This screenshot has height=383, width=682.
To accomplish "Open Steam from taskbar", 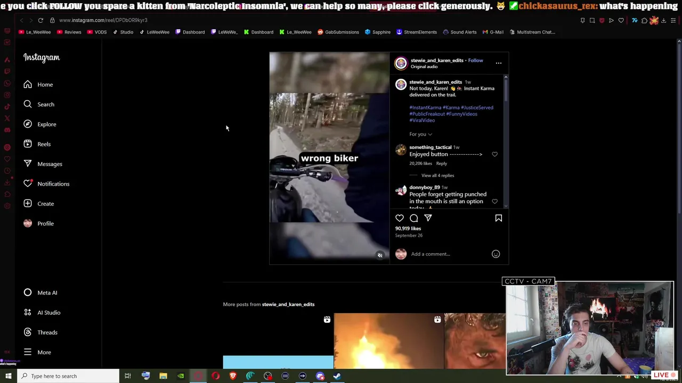I will tap(337, 376).
